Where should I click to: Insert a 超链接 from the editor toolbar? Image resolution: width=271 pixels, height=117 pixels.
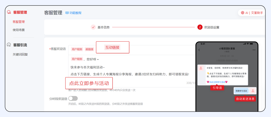pos(89,49)
